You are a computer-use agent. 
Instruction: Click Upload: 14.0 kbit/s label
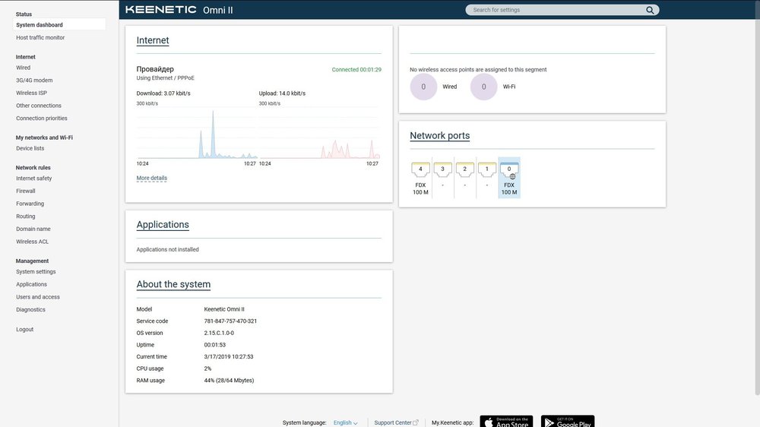(x=282, y=93)
